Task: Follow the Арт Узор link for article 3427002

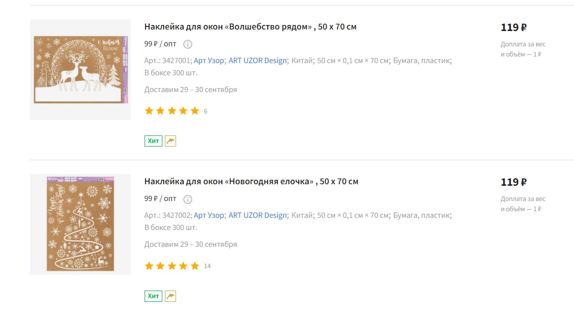Action: coord(209,216)
